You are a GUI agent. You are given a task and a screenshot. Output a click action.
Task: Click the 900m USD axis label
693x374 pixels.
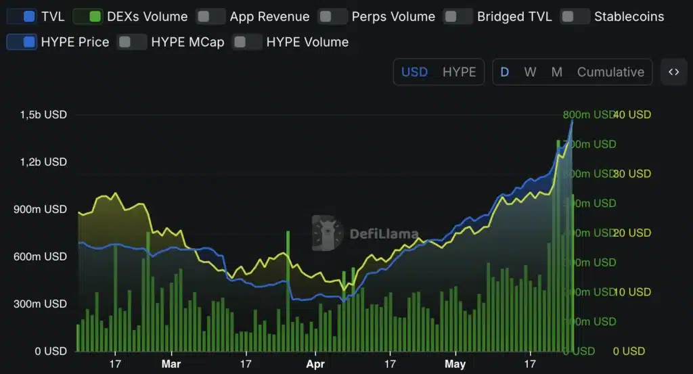pyautogui.click(x=40, y=209)
